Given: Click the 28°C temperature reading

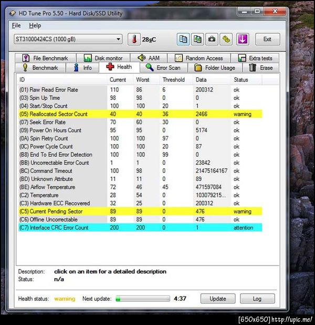Looking at the screenshot, I should [x=149, y=39].
